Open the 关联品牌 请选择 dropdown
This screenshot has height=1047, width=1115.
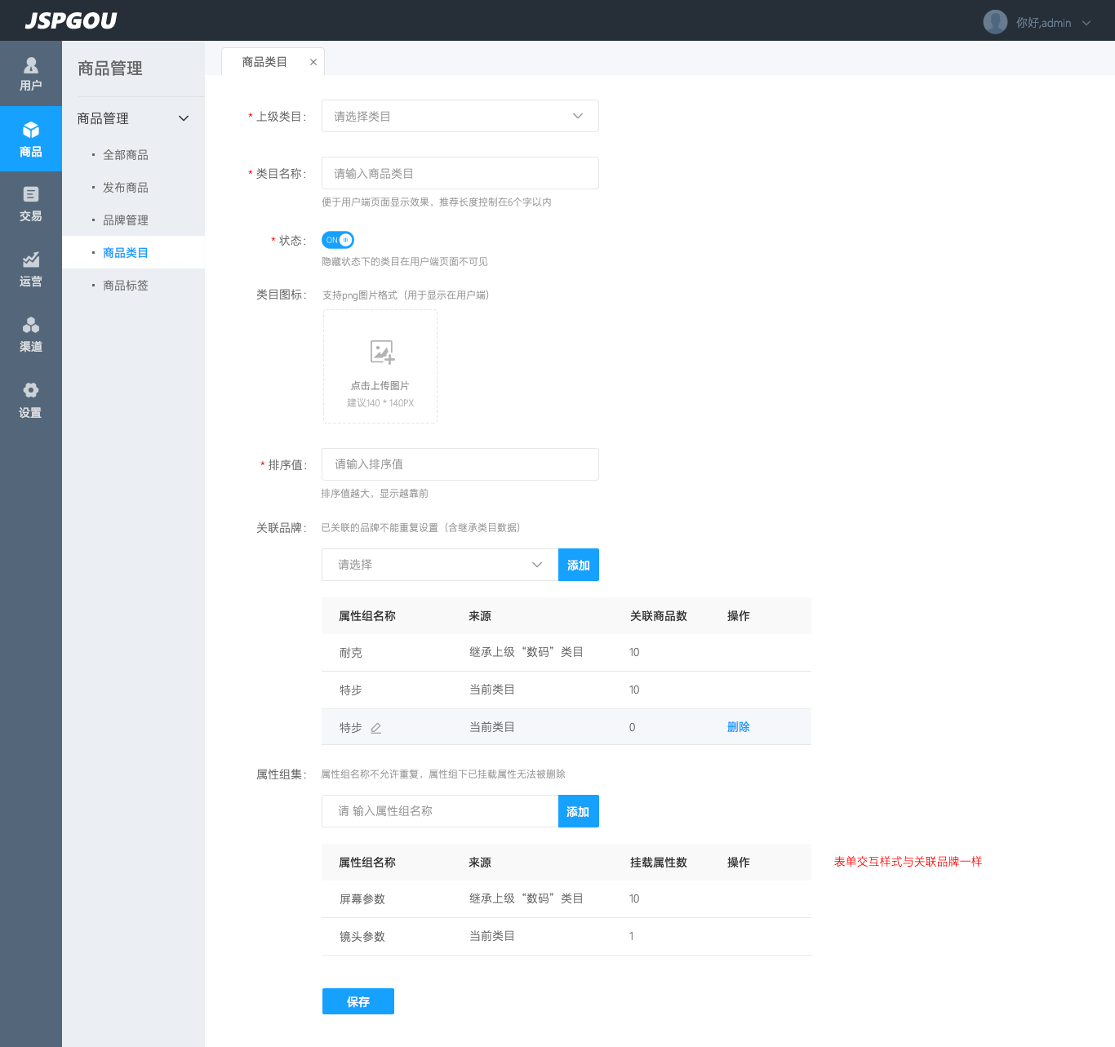[x=440, y=565]
